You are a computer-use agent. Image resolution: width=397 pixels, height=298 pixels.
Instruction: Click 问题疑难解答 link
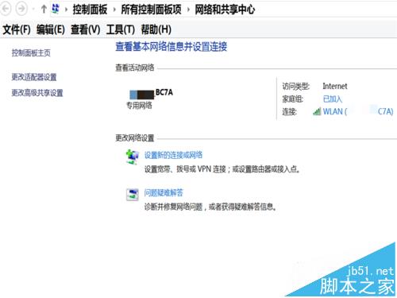pyautogui.click(x=164, y=193)
